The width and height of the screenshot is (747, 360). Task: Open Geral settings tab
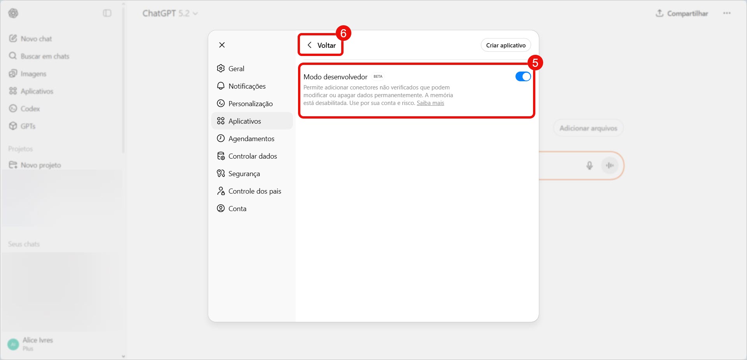click(236, 69)
